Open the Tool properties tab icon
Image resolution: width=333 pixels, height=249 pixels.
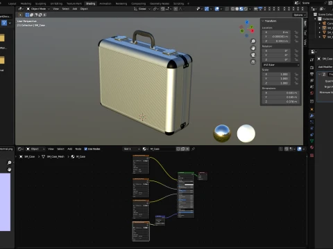(x=311, y=59)
